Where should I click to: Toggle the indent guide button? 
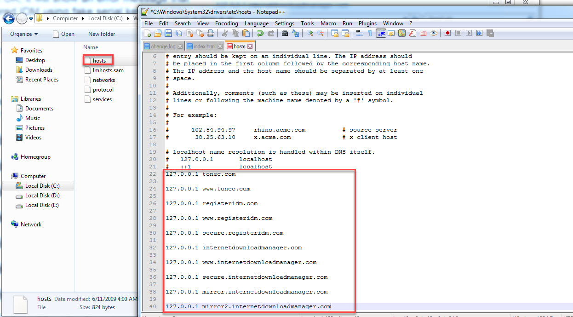(381, 33)
